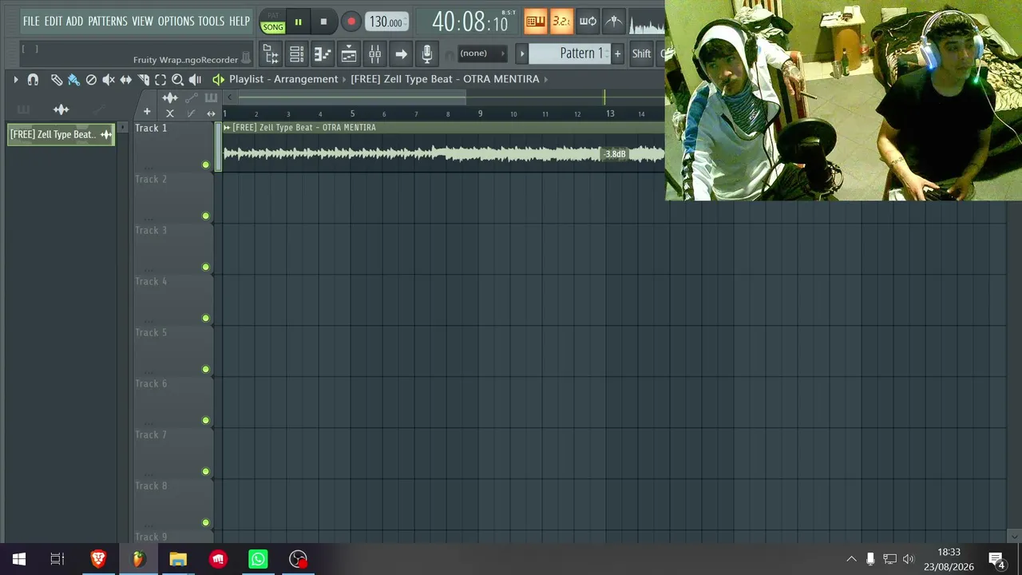Select the Zell Type Beat clip in picker
This screenshot has width=1022, height=575.
click(61, 134)
